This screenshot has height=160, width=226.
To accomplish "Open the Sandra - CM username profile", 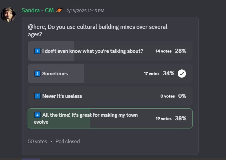I will [x=38, y=11].
